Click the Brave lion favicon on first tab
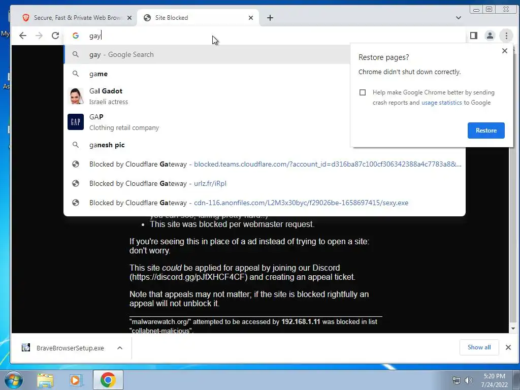This screenshot has width=520, height=390. [x=25, y=18]
